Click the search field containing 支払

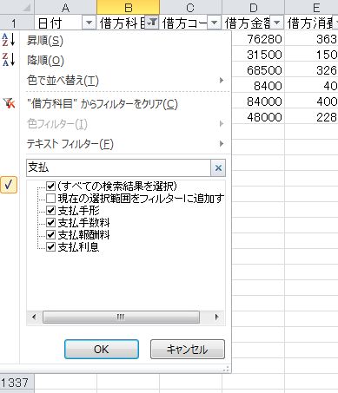pos(118,167)
